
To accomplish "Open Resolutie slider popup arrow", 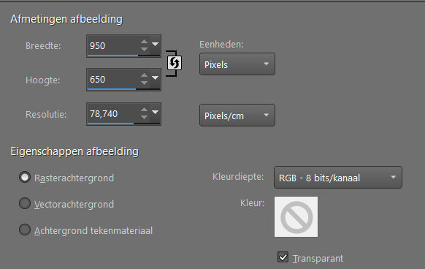I will pyautogui.click(x=155, y=112).
